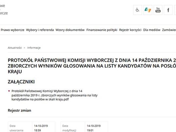Image resolution: width=176 pixels, height=132 pixels.
Task: Click the Data utworzenia label
Action: tap(16, 128)
